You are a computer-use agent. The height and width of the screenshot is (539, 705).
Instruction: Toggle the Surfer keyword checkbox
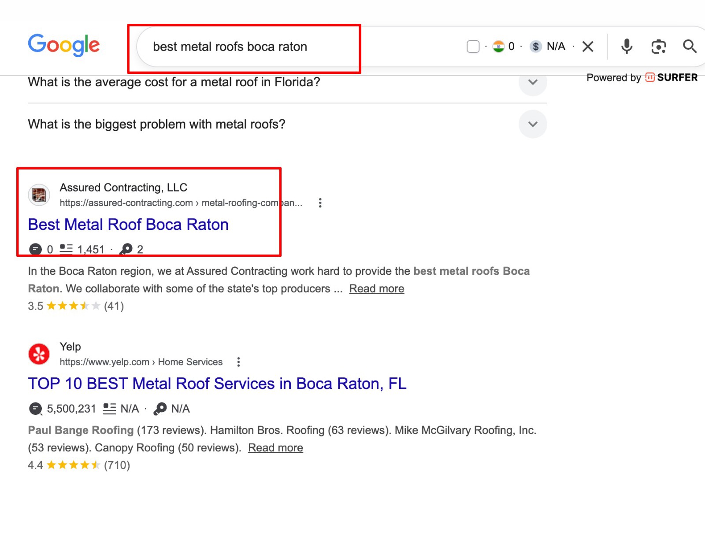(x=473, y=46)
